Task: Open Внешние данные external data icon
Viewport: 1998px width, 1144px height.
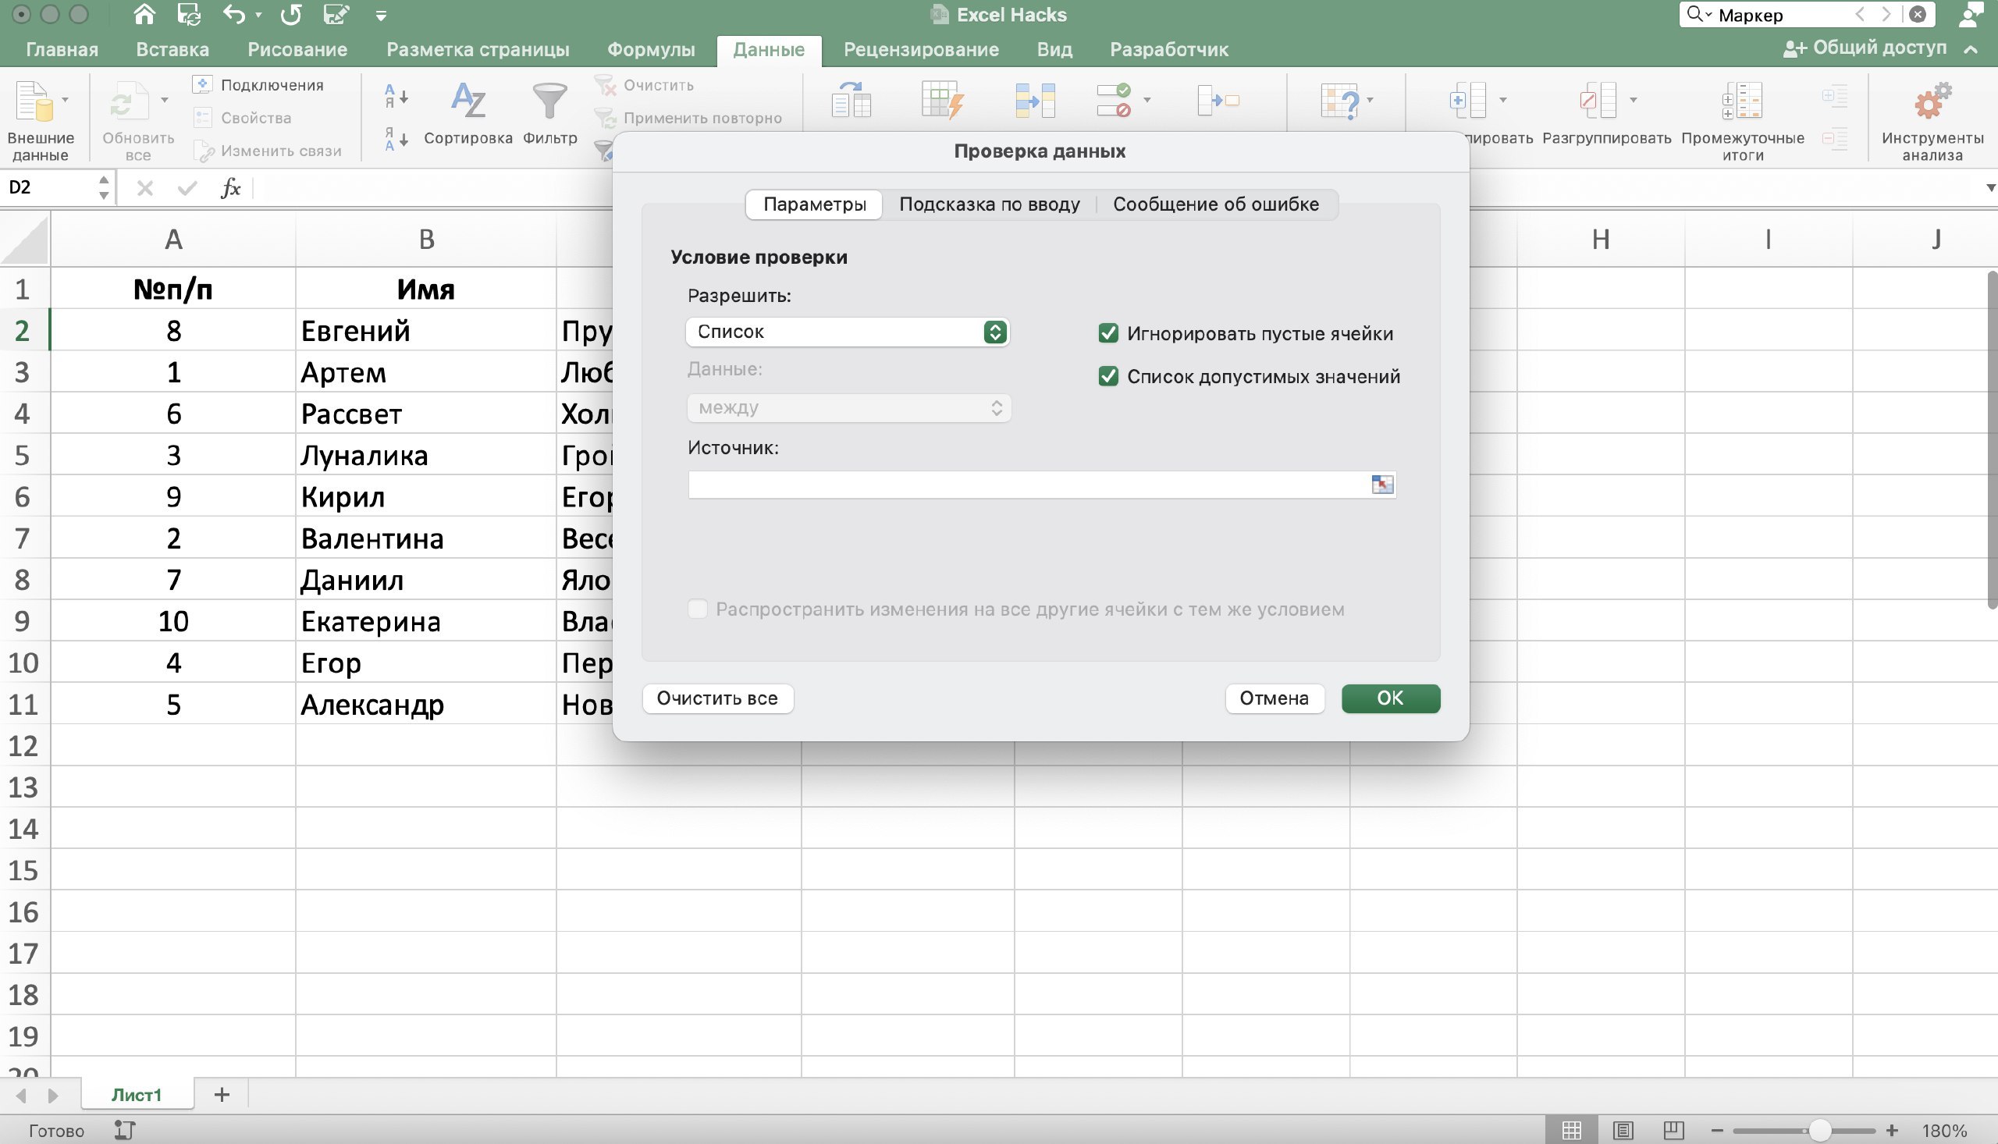Action: point(34,102)
